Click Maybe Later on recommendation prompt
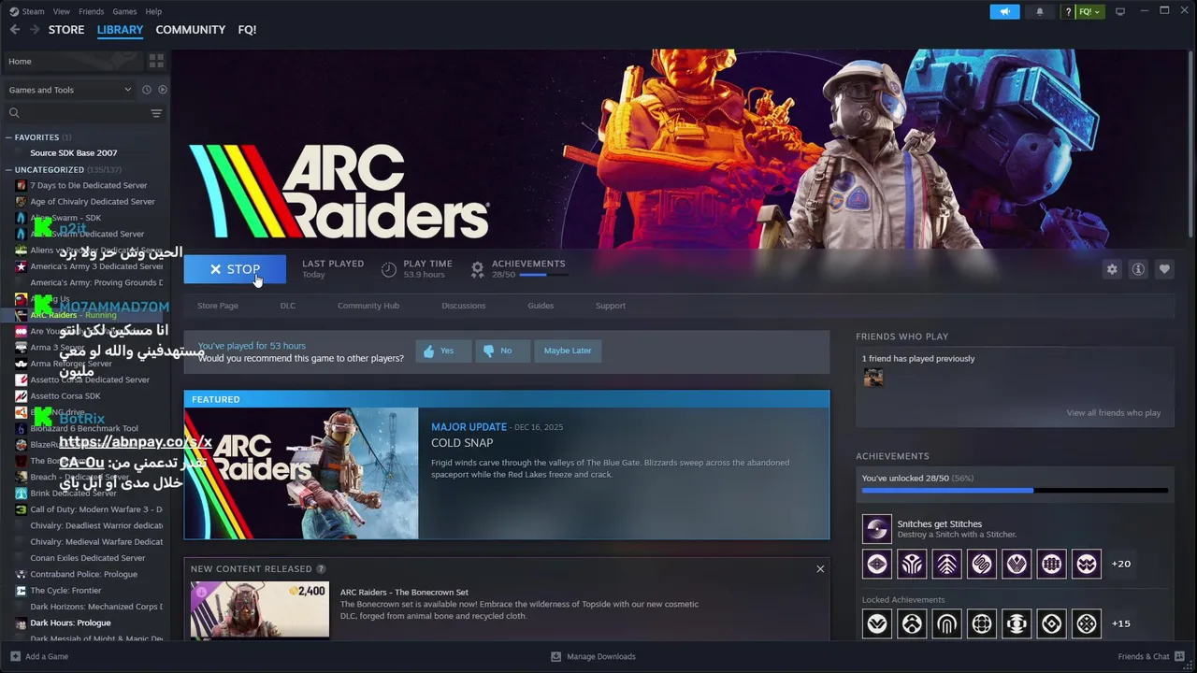The width and height of the screenshot is (1197, 673). tap(568, 351)
